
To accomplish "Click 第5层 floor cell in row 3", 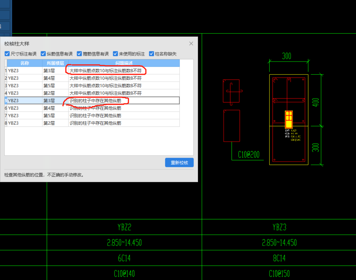I will tap(55, 85).
